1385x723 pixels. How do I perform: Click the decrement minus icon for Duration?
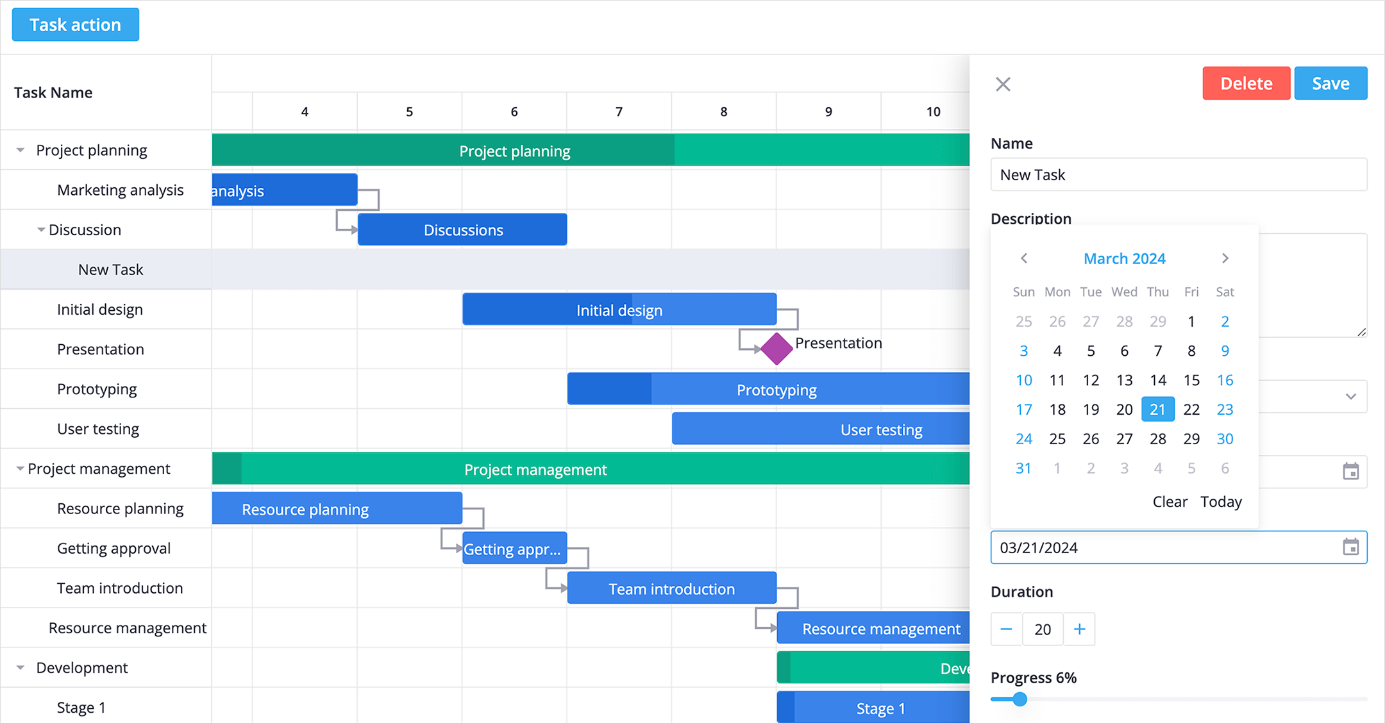tap(1006, 629)
